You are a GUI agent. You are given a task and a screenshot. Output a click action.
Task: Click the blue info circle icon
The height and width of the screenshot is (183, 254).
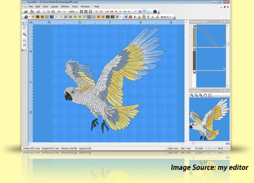click(x=155, y=12)
